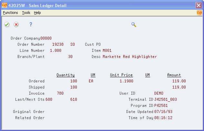This screenshot has height=131, width=204.
Task: Select the Order Number value 19238
Action: [58, 44]
